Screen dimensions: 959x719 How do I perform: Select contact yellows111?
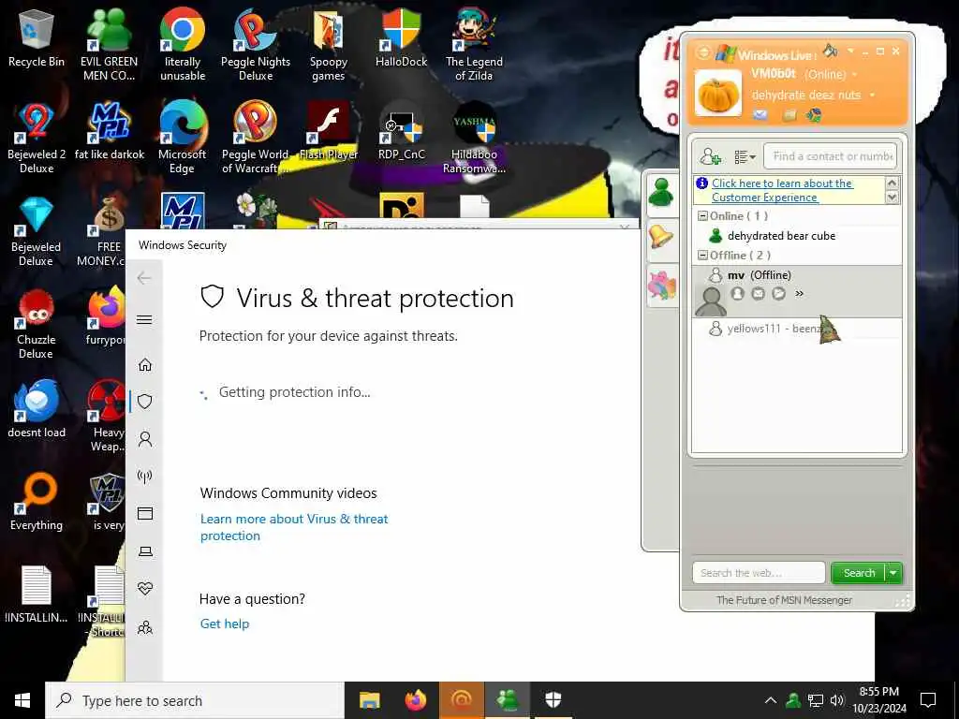click(x=796, y=329)
